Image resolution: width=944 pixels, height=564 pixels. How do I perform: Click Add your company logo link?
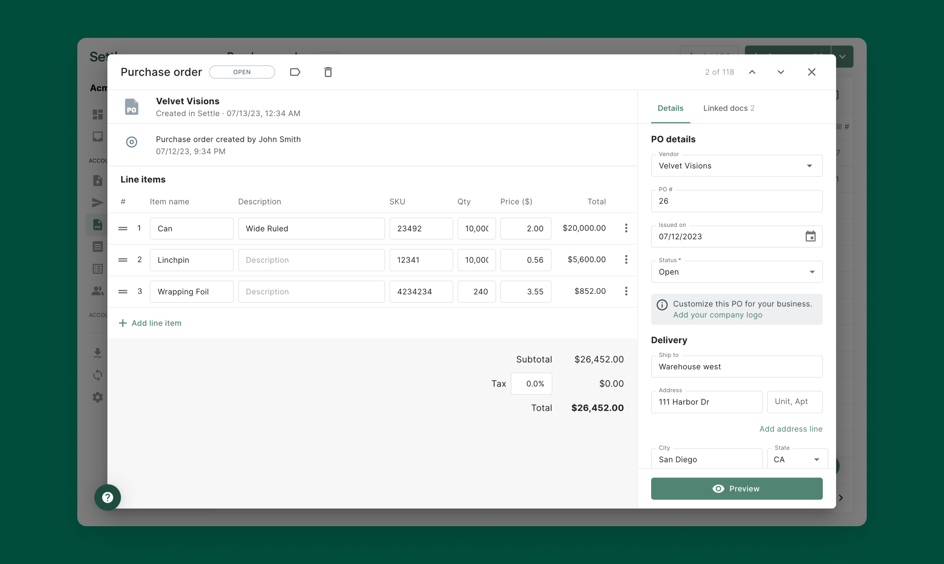[718, 315]
